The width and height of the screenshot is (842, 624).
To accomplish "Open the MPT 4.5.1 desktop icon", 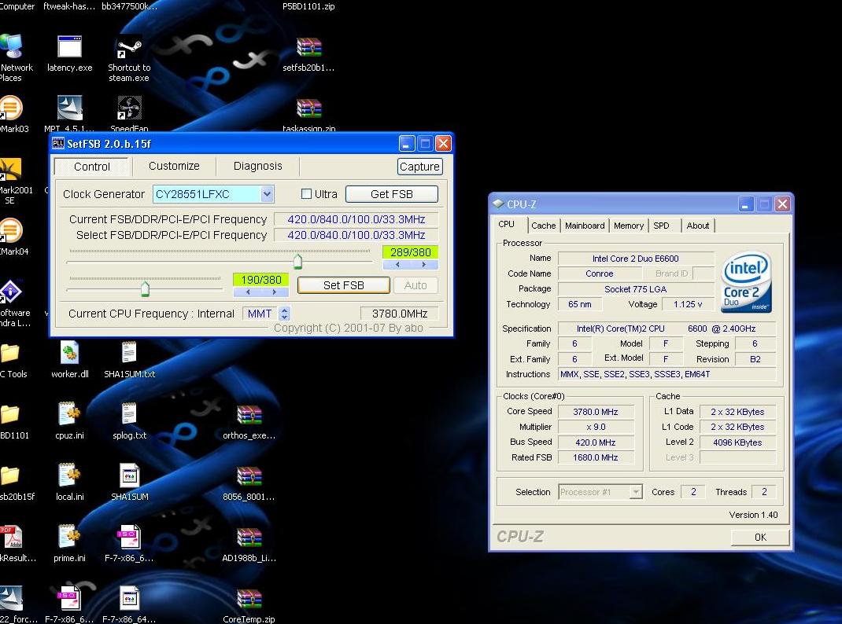I will click(69, 108).
